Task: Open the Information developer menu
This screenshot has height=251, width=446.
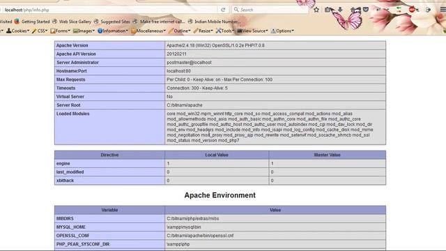Action: 113,31
